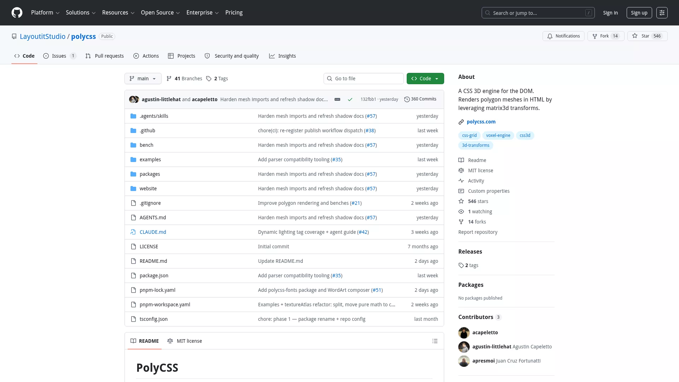The width and height of the screenshot is (679, 382).
Task: Expand commit message ellipsis button
Action: (337, 99)
